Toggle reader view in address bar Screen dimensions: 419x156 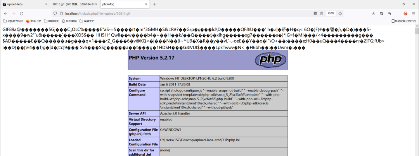click(x=322, y=13)
